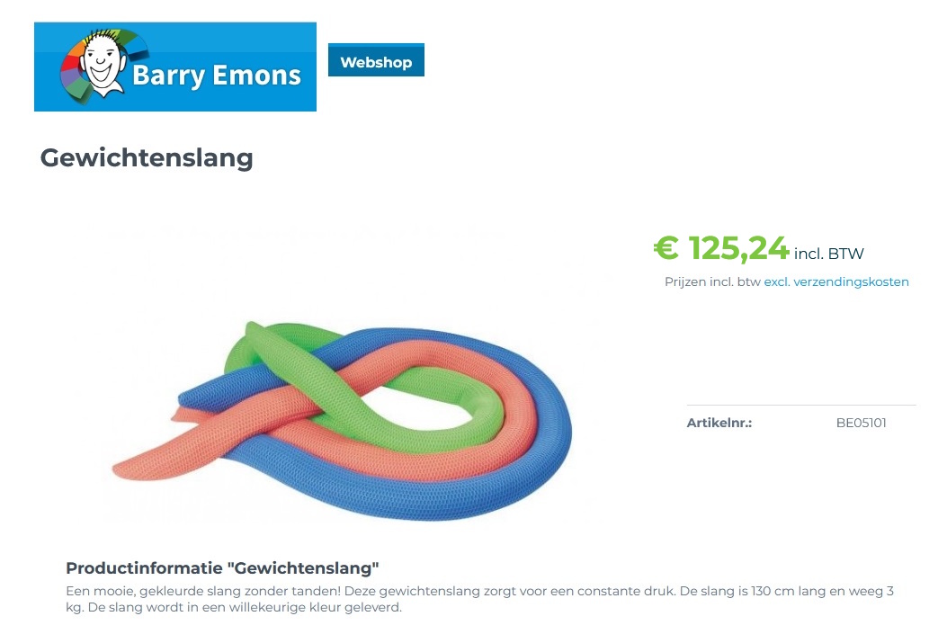Click the euro sign of the price
This screenshot has height=643, width=947.
(666, 247)
